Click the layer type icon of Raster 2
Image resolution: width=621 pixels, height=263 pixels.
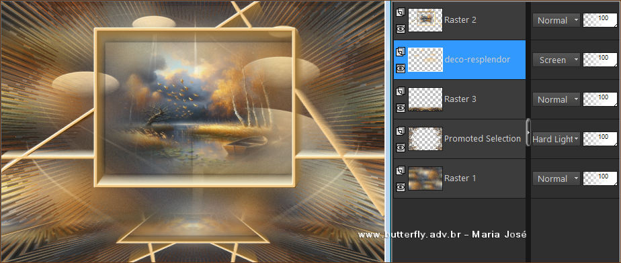(x=401, y=12)
